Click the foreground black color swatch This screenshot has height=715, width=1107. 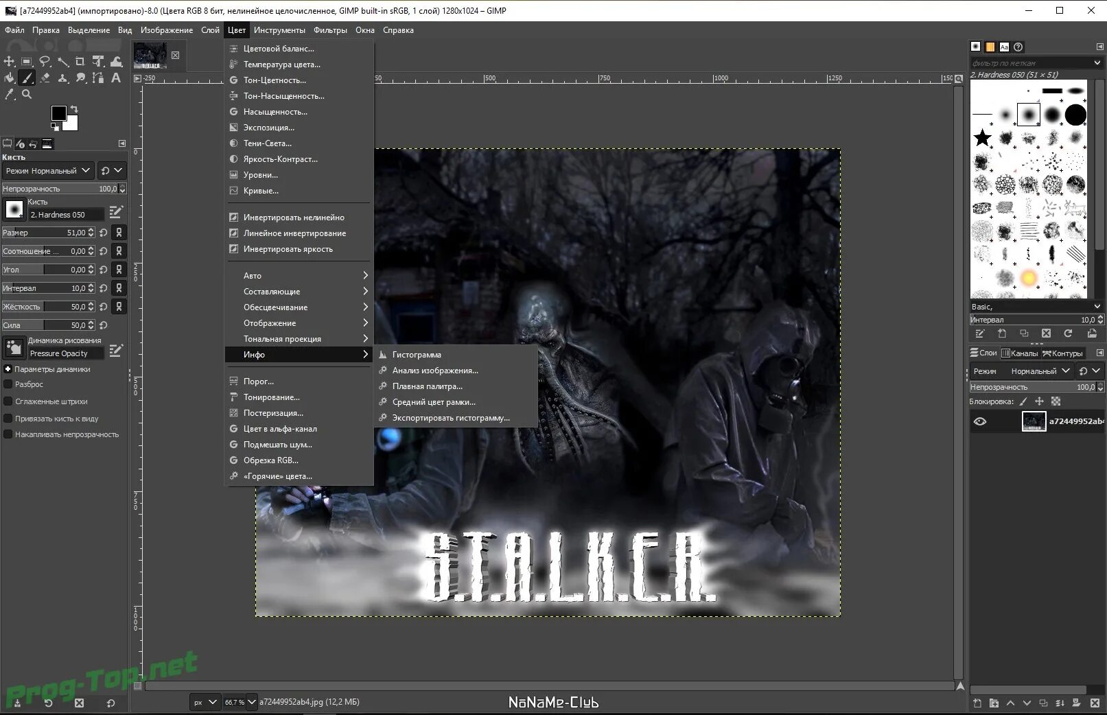coord(59,113)
